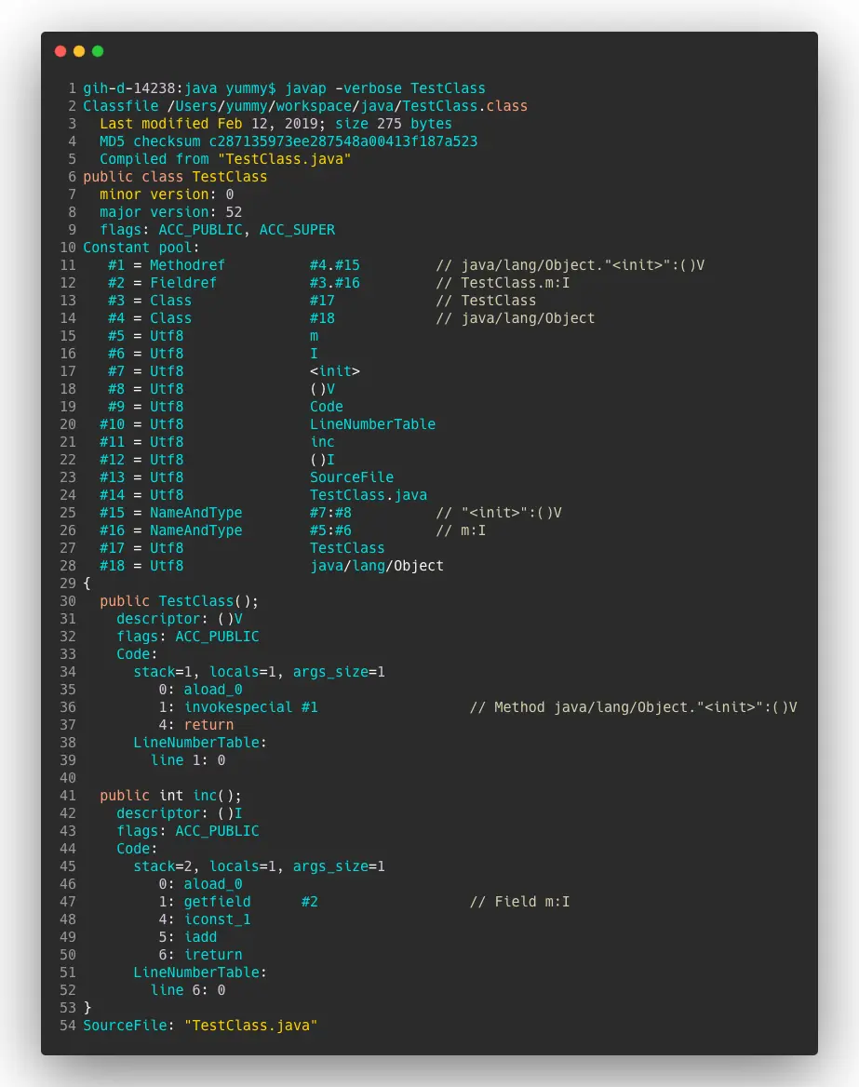Click the 'inc' Utf8 value on line 21

tap(322, 442)
